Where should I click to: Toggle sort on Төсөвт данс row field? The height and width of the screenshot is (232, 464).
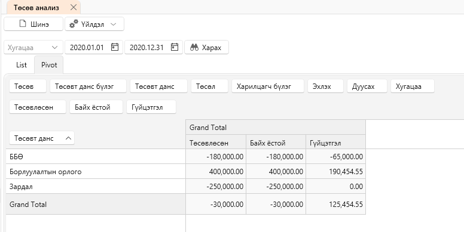(x=42, y=138)
